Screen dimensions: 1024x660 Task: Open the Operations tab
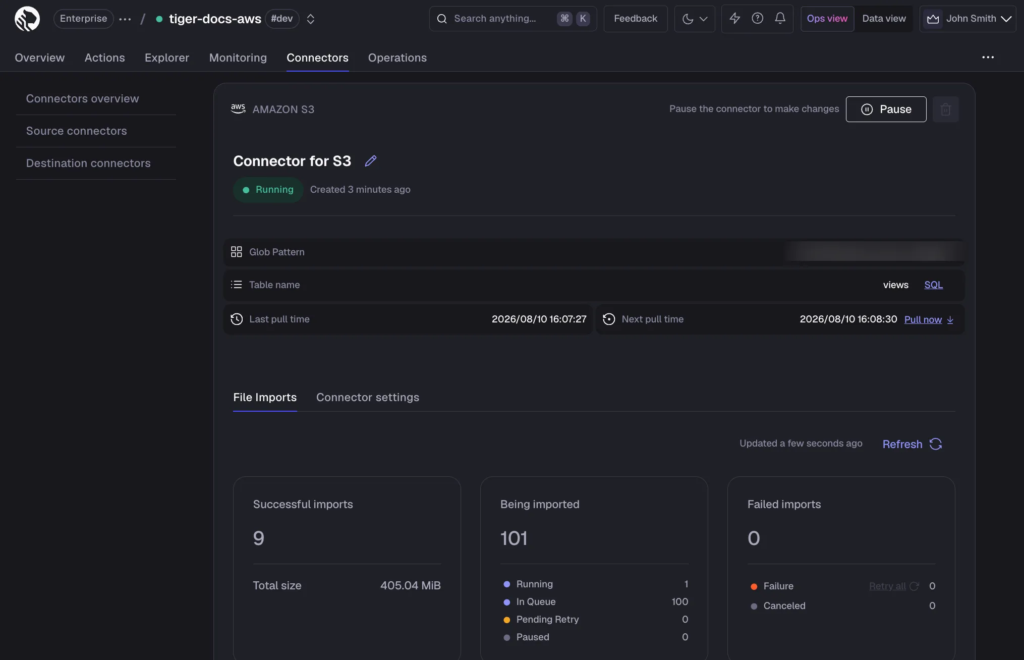[x=397, y=58]
